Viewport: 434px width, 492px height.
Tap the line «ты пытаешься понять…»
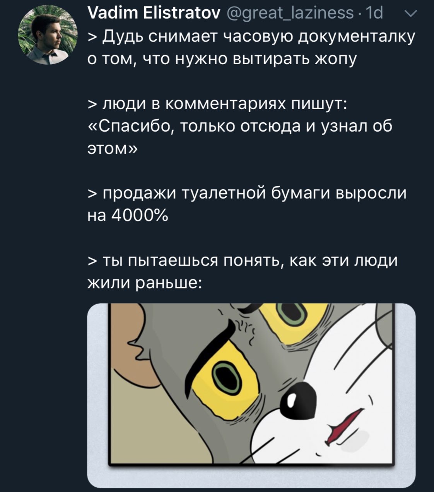point(243,271)
